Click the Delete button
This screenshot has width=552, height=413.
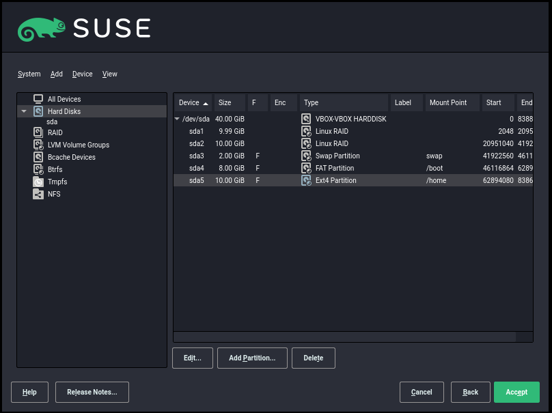pos(313,358)
